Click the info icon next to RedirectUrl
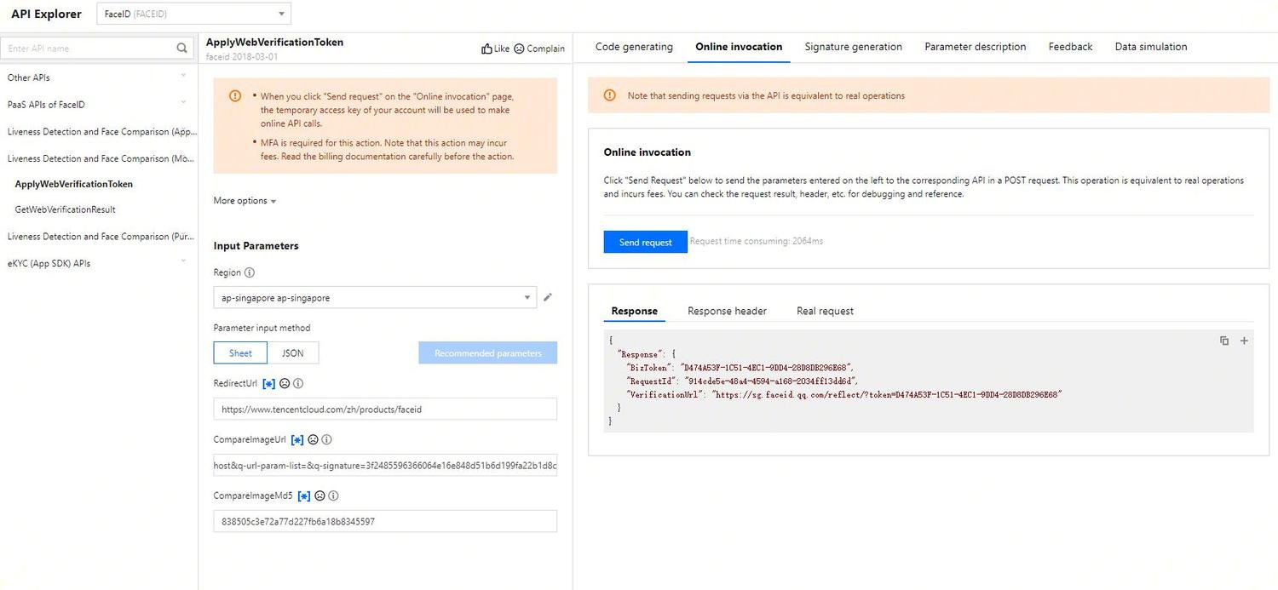The image size is (1278, 590). [x=298, y=383]
